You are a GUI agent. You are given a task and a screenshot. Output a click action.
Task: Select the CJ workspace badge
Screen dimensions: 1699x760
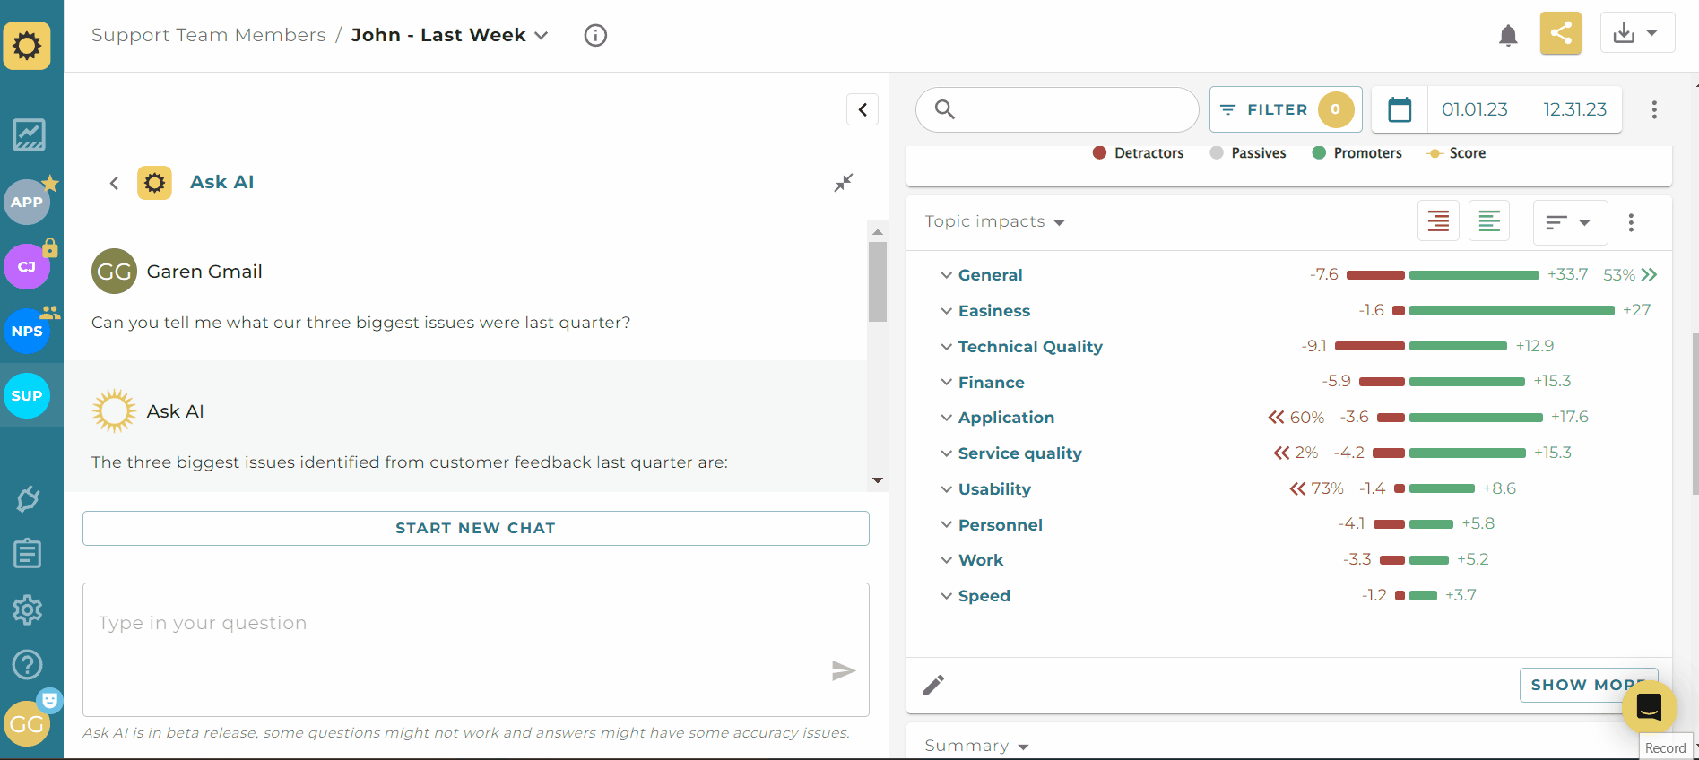(27, 266)
